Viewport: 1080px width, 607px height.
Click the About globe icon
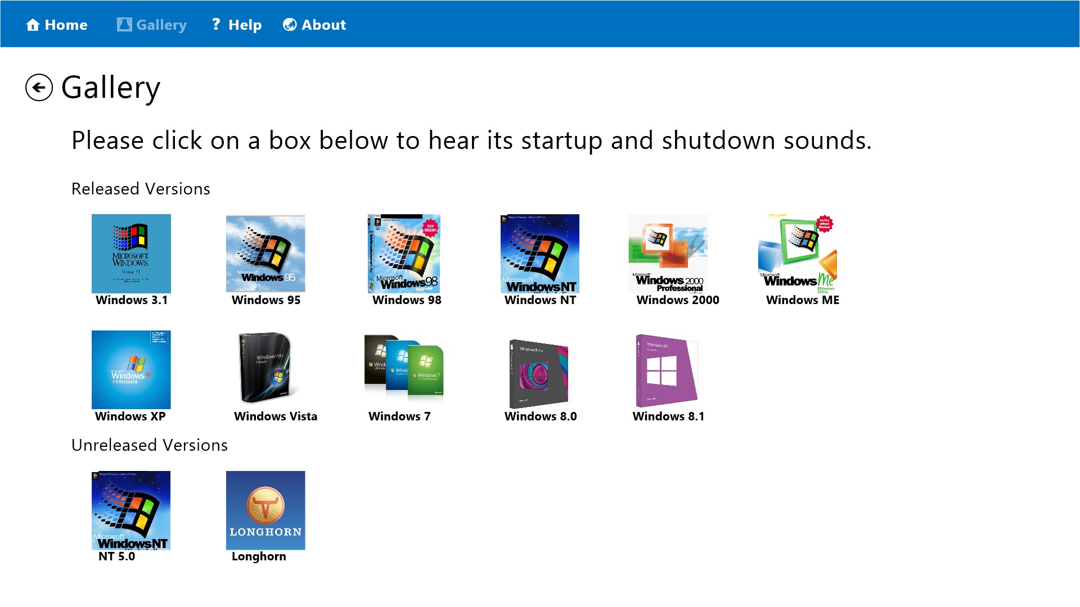(x=289, y=24)
